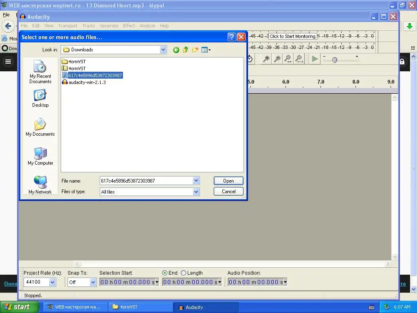This screenshot has height=313, width=417.
Task: Expand Project Rate 44100 dropdown
Action: click(53, 282)
